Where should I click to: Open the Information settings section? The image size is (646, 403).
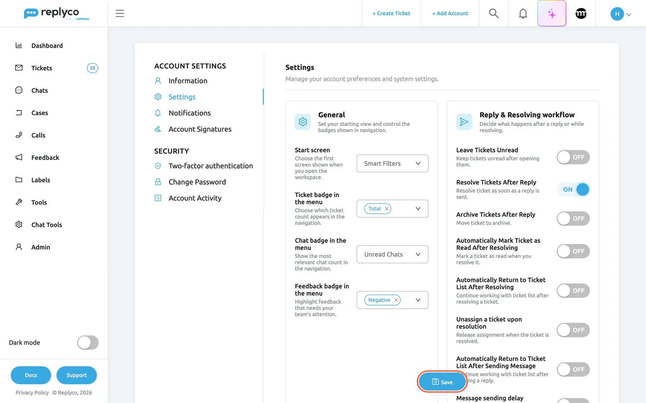click(188, 81)
